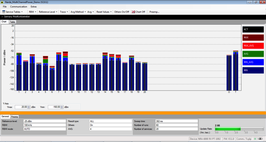Click the bar labeled O
Image resolution: width=266 pixels, height=142 pixels.
[229, 73]
